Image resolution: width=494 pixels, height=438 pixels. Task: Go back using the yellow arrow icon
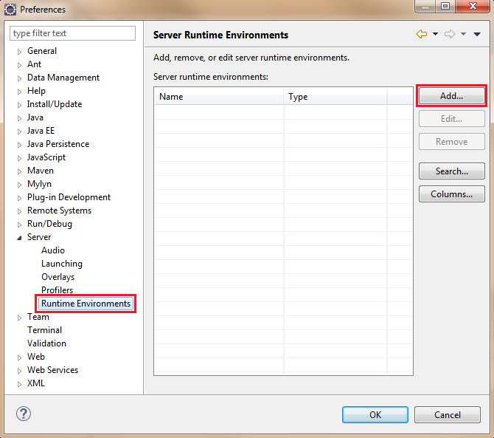click(422, 34)
